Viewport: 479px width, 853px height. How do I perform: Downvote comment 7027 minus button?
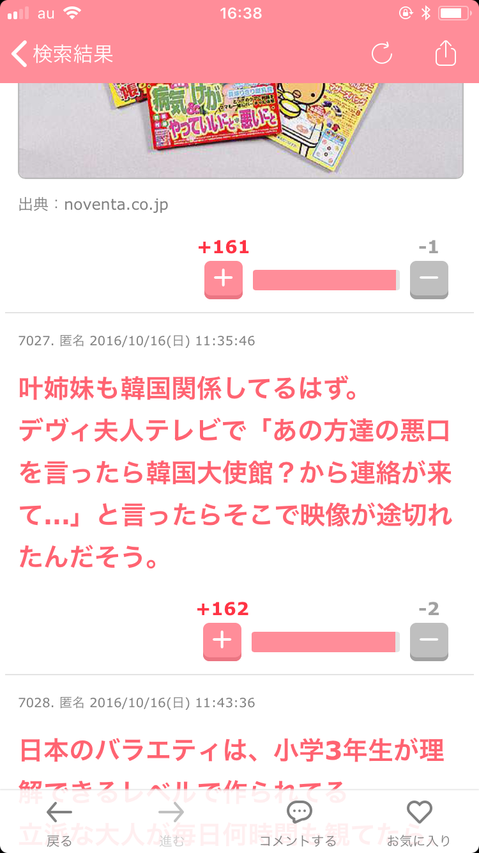(429, 641)
